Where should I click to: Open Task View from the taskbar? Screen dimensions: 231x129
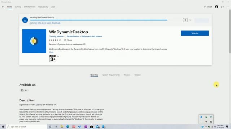[56, 126]
